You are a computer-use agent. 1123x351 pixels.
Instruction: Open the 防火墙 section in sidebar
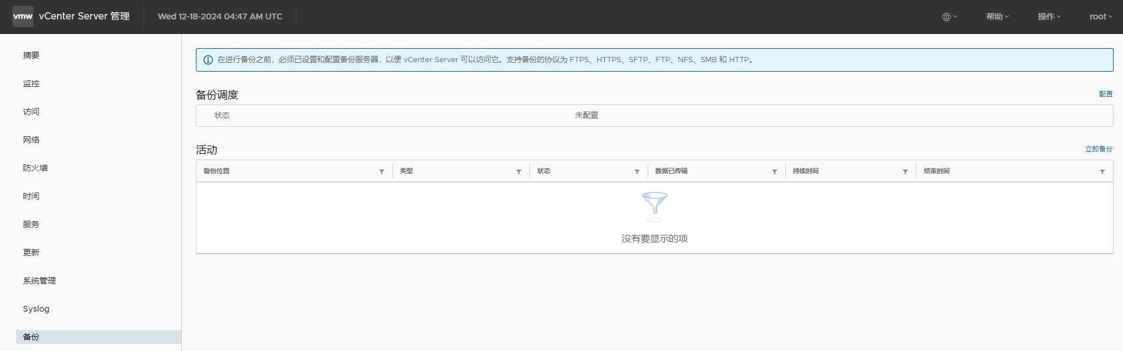[x=35, y=168]
